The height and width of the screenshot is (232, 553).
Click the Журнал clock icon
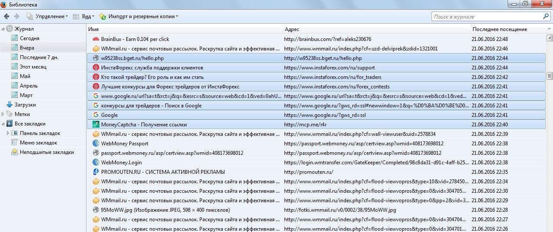(x=10, y=29)
